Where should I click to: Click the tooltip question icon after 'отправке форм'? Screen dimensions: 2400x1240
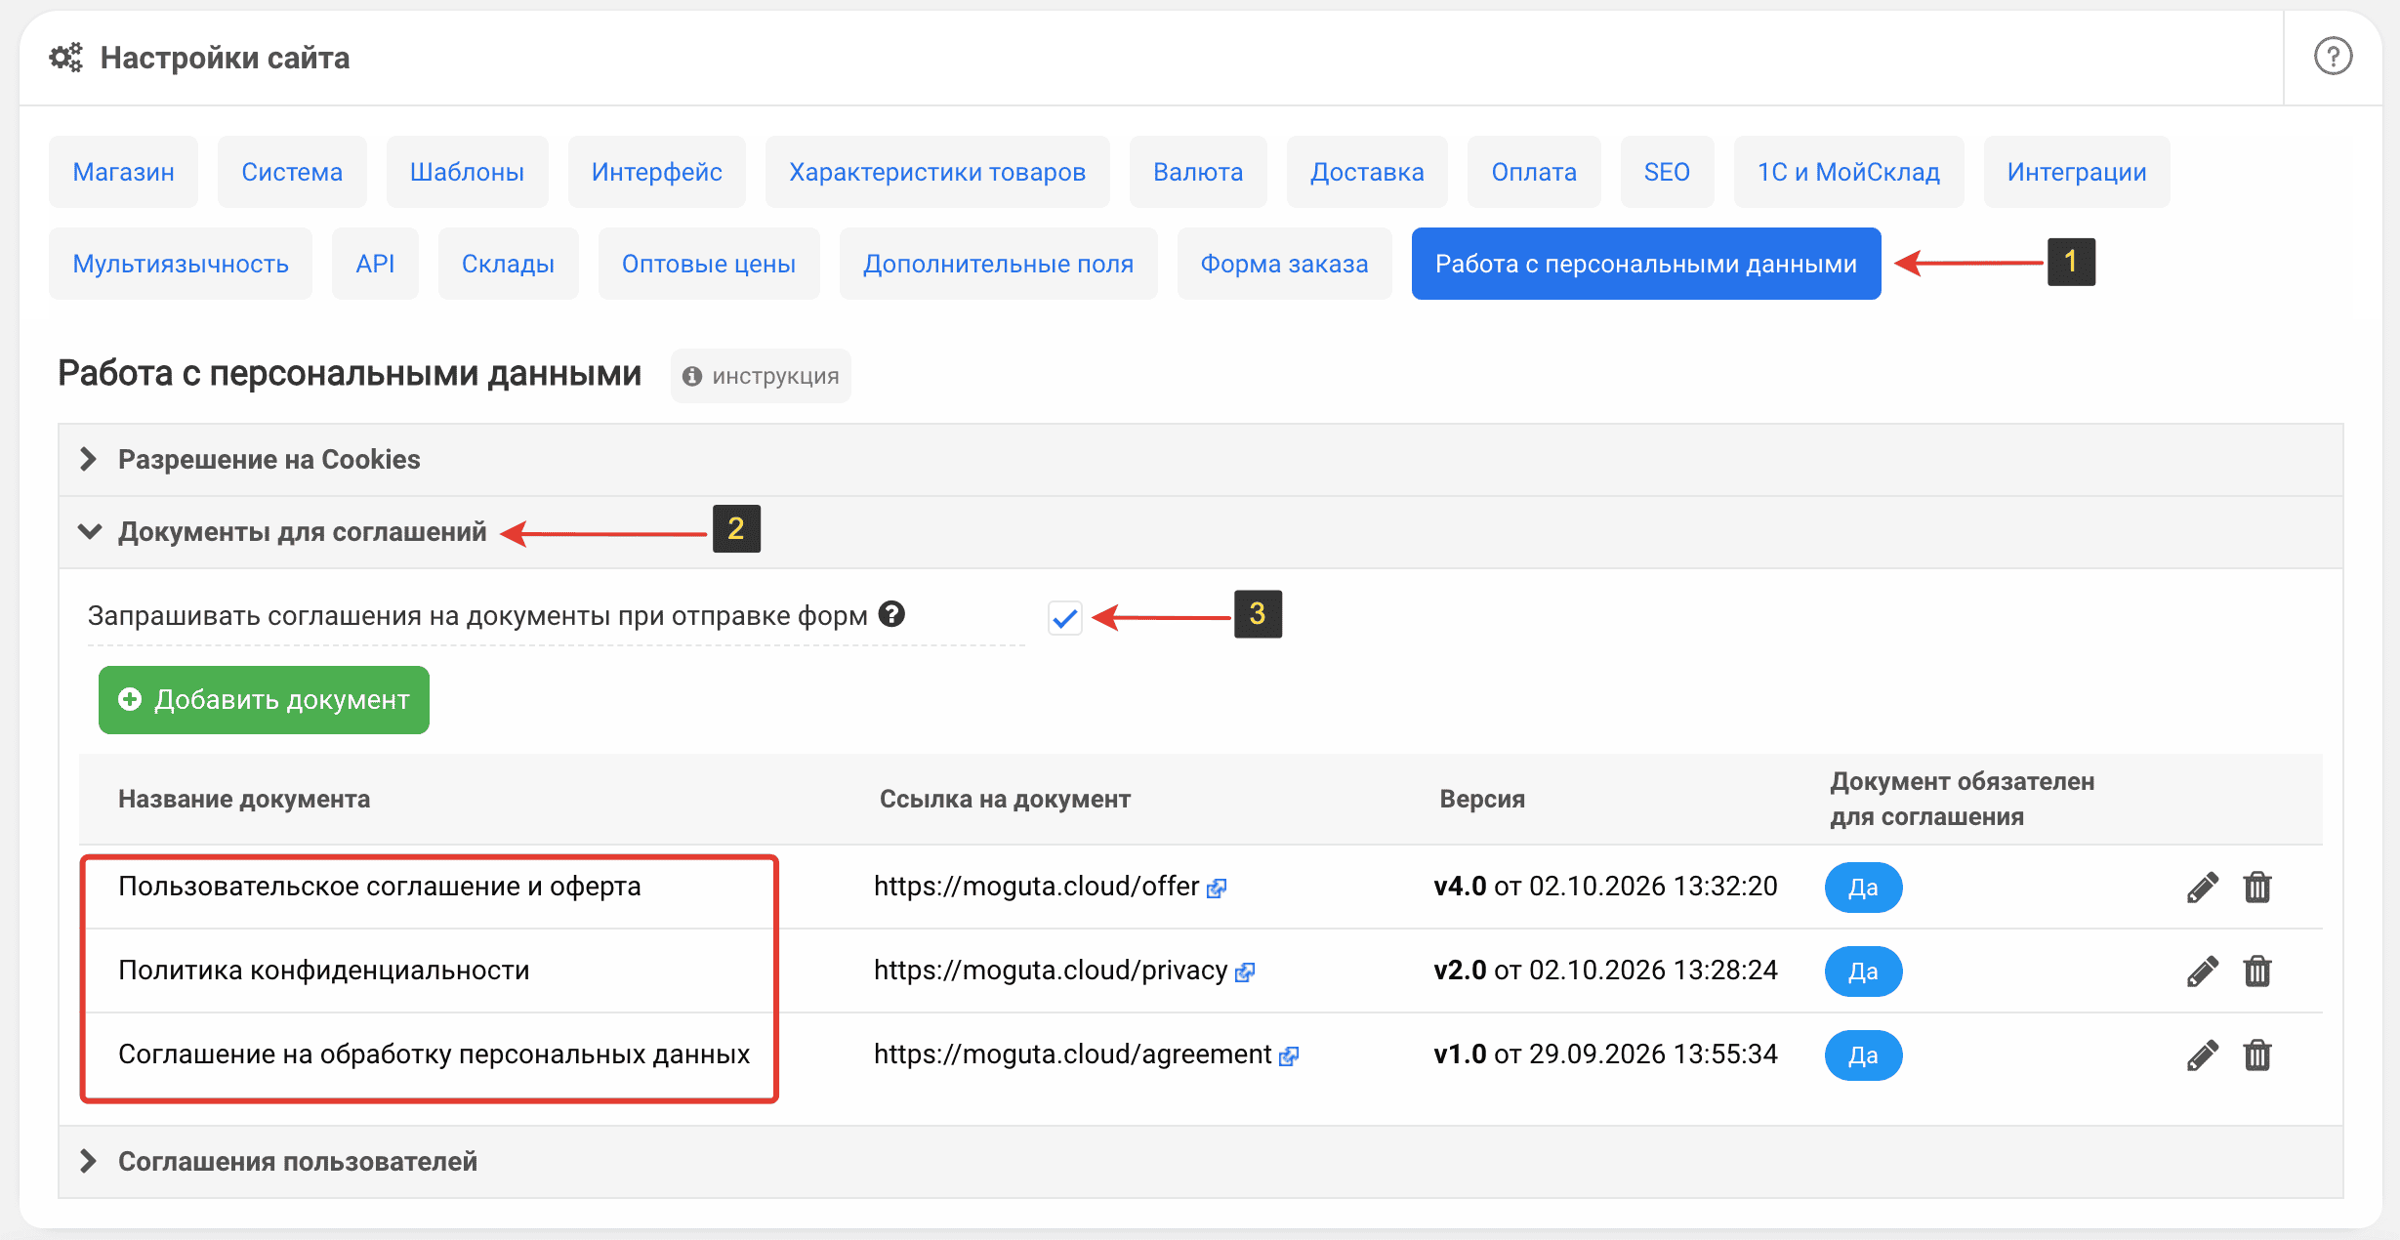pyautogui.click(x=891, y=614)
